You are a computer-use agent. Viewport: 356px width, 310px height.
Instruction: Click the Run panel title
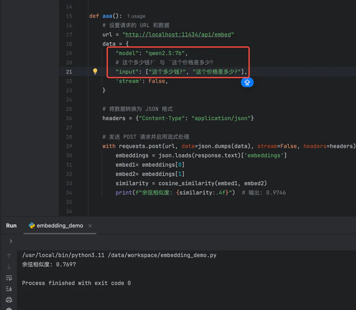[x=11, y=226]
